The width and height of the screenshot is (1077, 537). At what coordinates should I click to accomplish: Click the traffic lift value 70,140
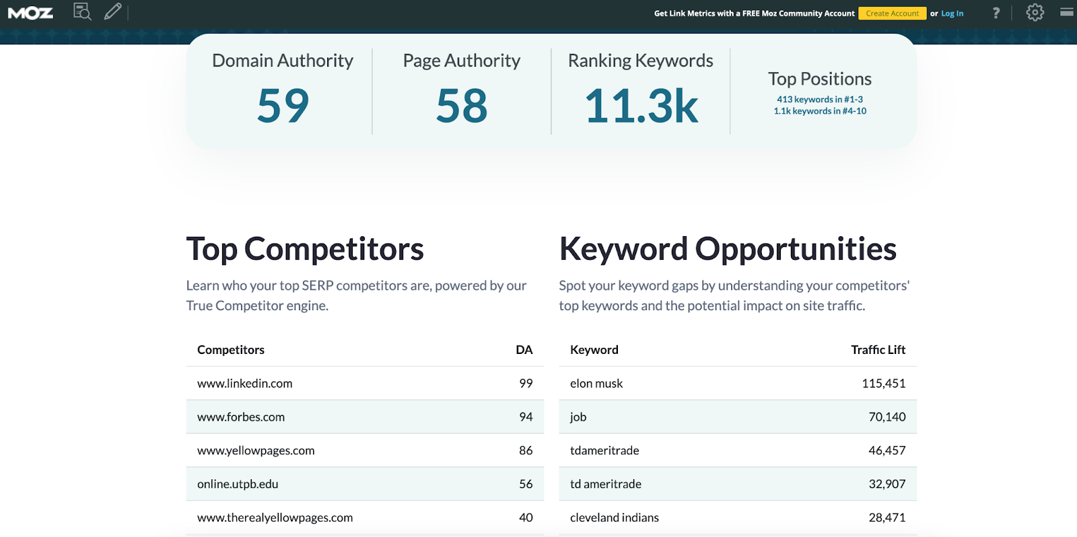pyautogui.click(x=887, y=417)
